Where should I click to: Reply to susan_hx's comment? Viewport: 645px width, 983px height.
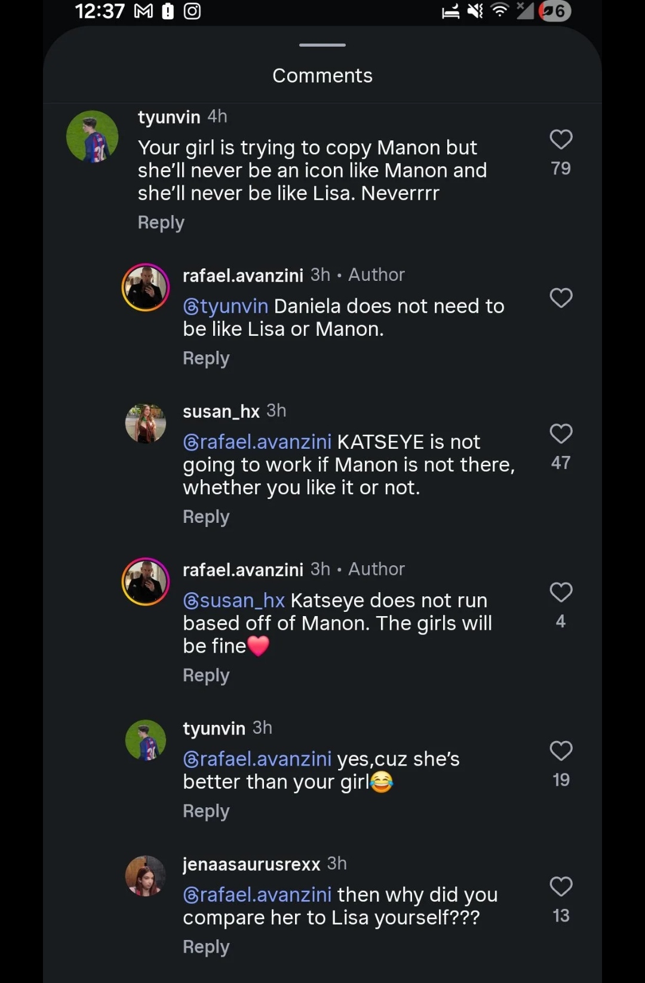206,517
